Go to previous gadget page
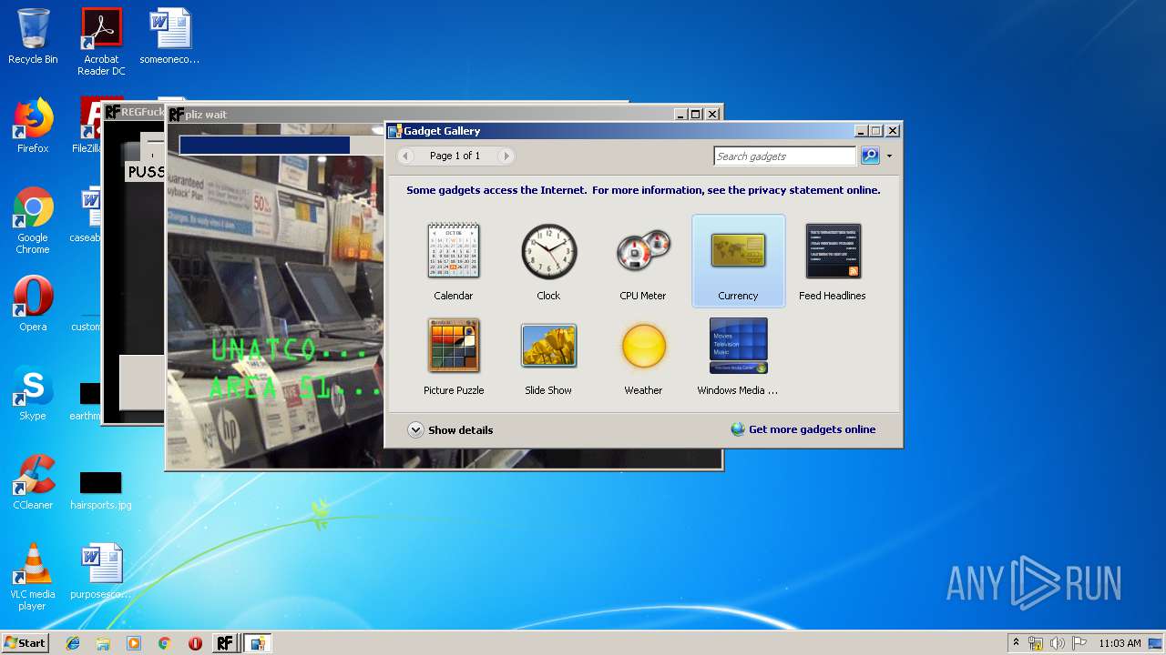The image size is (1166, 655). 406,156
